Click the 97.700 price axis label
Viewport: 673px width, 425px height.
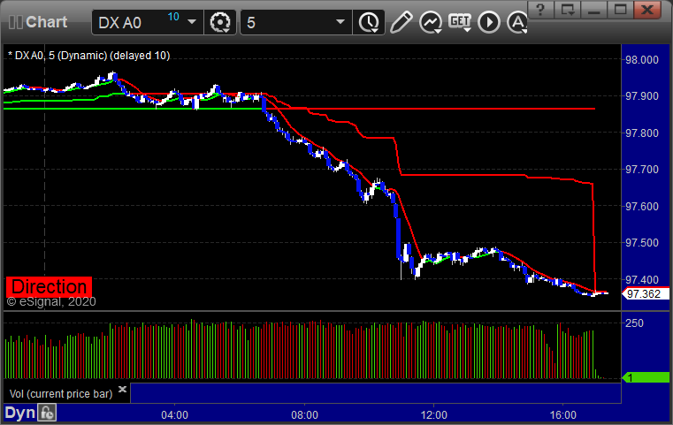point(642,170)
